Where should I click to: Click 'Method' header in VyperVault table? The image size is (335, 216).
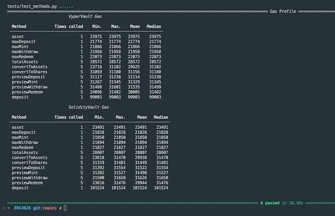point(19,26)
